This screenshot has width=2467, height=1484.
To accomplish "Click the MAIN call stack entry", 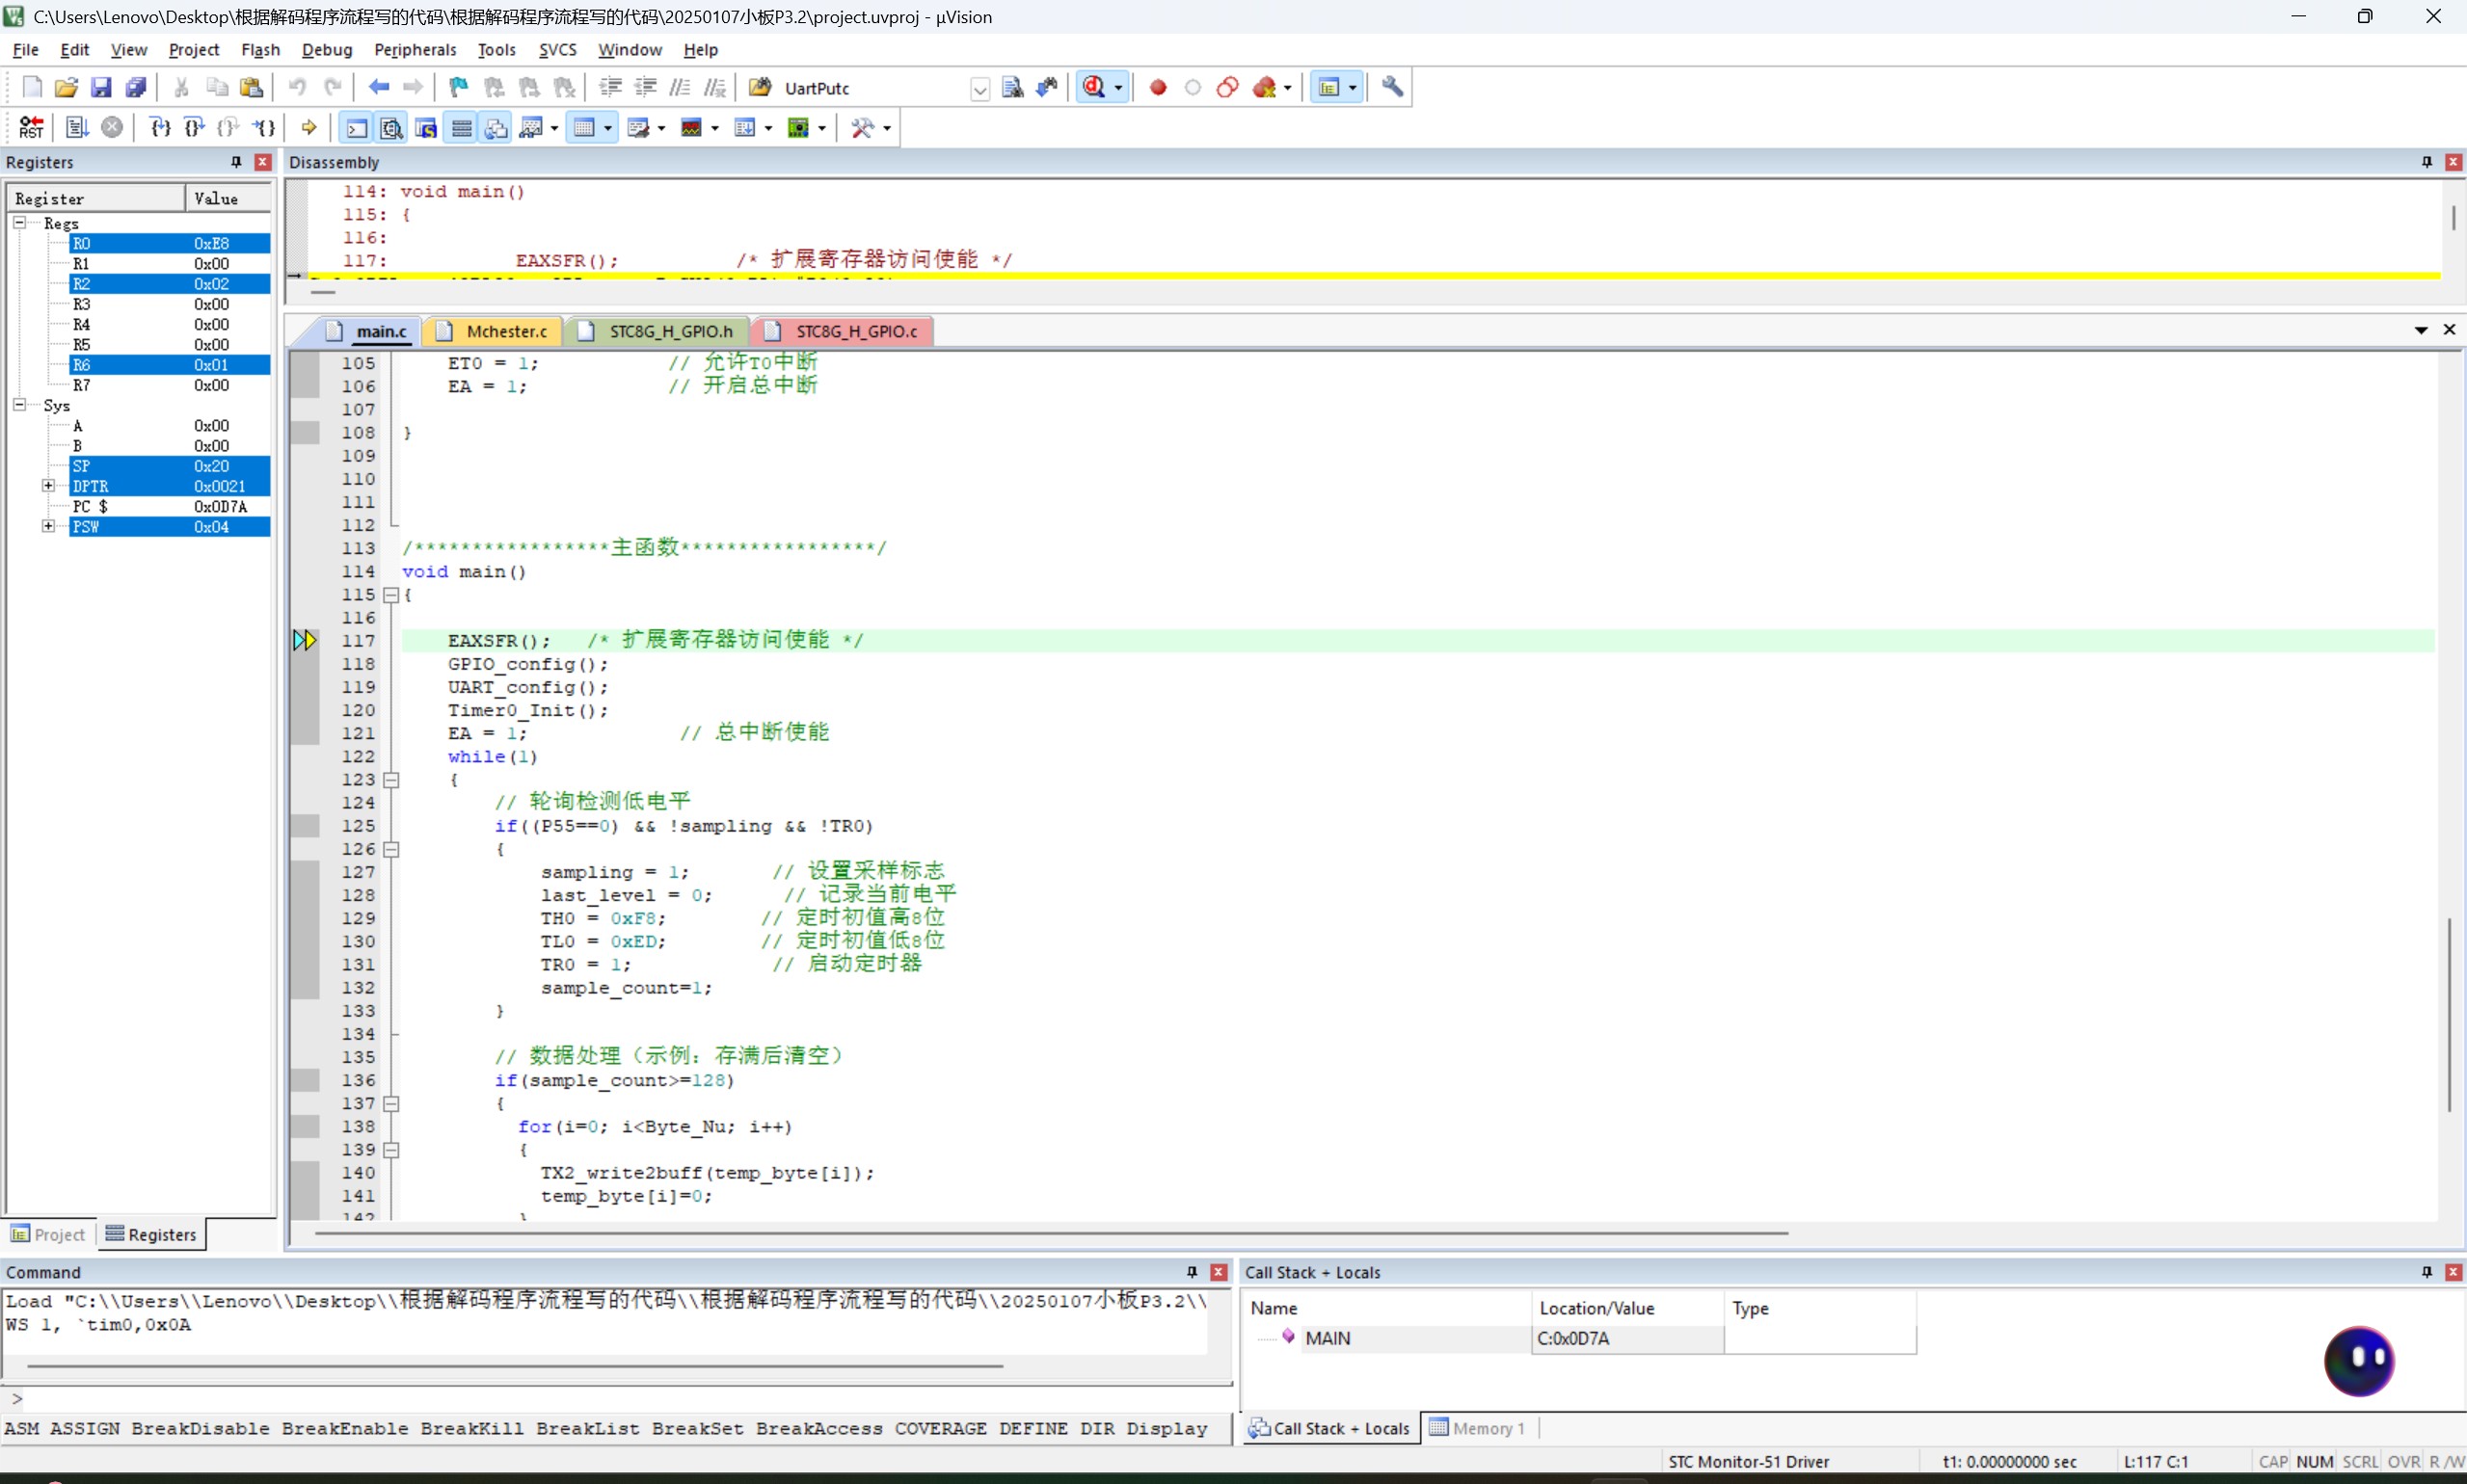I will point(1327,1338).
